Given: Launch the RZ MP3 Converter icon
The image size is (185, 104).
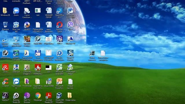Looking at the screenshot, I should click(16, 53).
